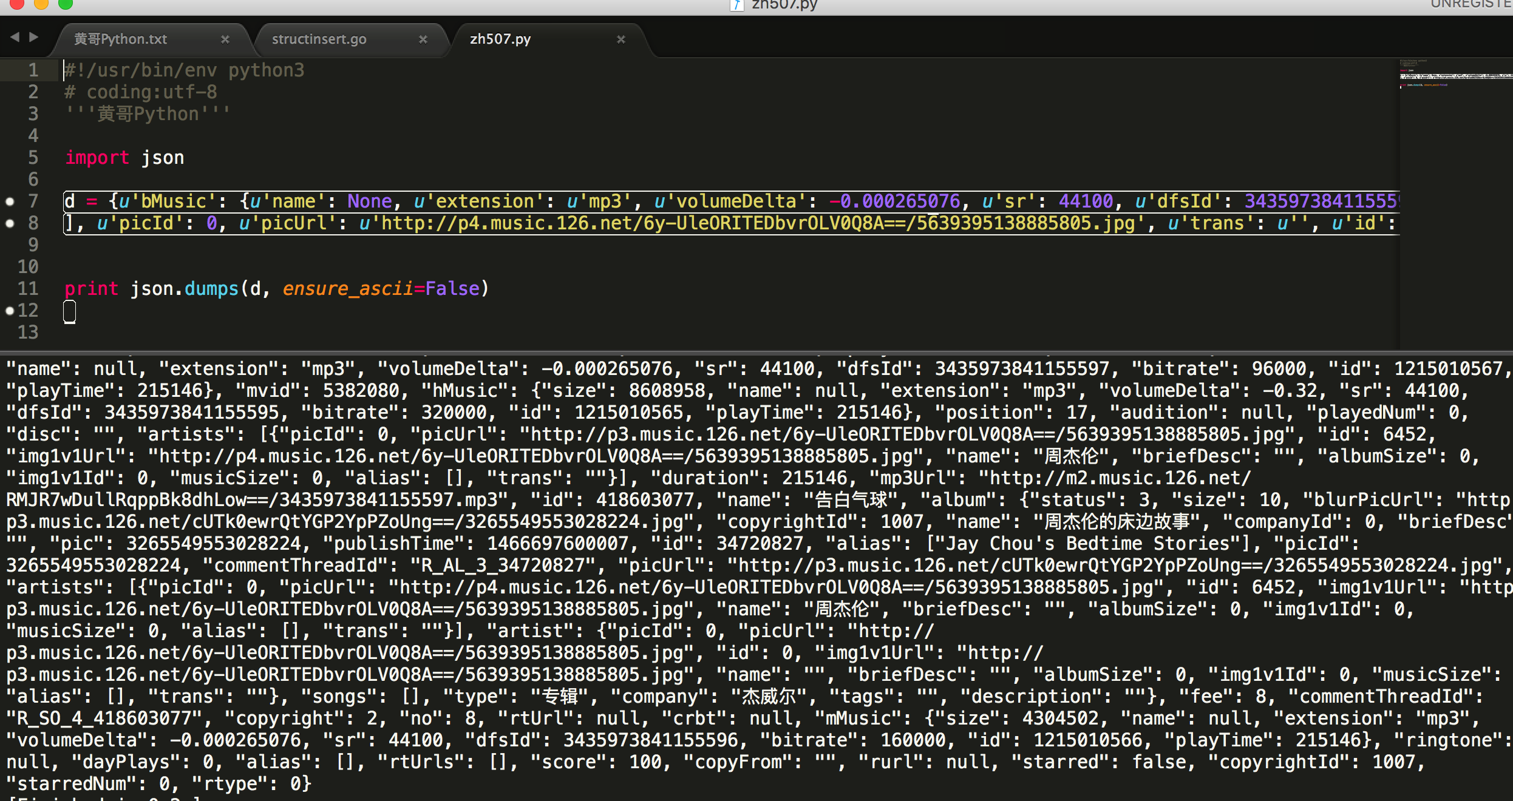
Task: Click line number 11 in the gutter
Action: (x=28, y=289)
